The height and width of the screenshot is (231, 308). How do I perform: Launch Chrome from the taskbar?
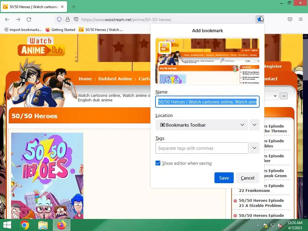click(x=25, y=225)
